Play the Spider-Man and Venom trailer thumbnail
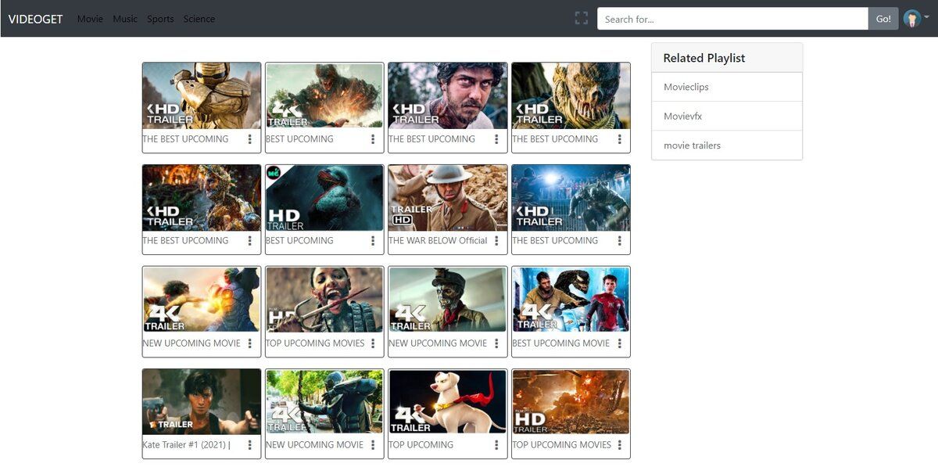 tap(571, 300)
